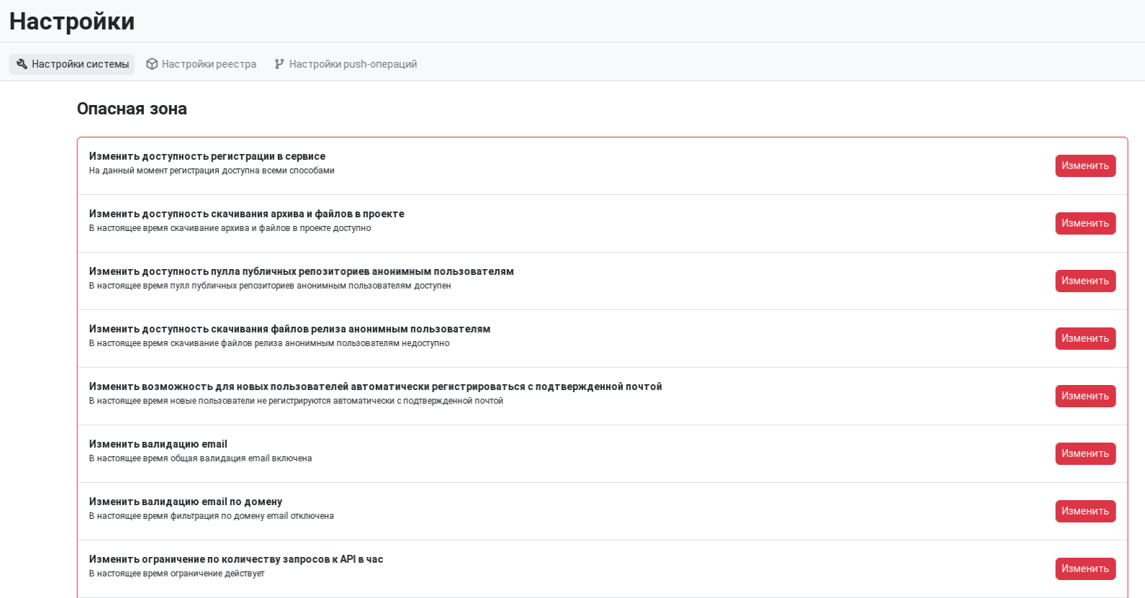This screenshot has width=1145, height=598.
Task: Switch to the Настройки реестра tab
Action: coord(201,64)
